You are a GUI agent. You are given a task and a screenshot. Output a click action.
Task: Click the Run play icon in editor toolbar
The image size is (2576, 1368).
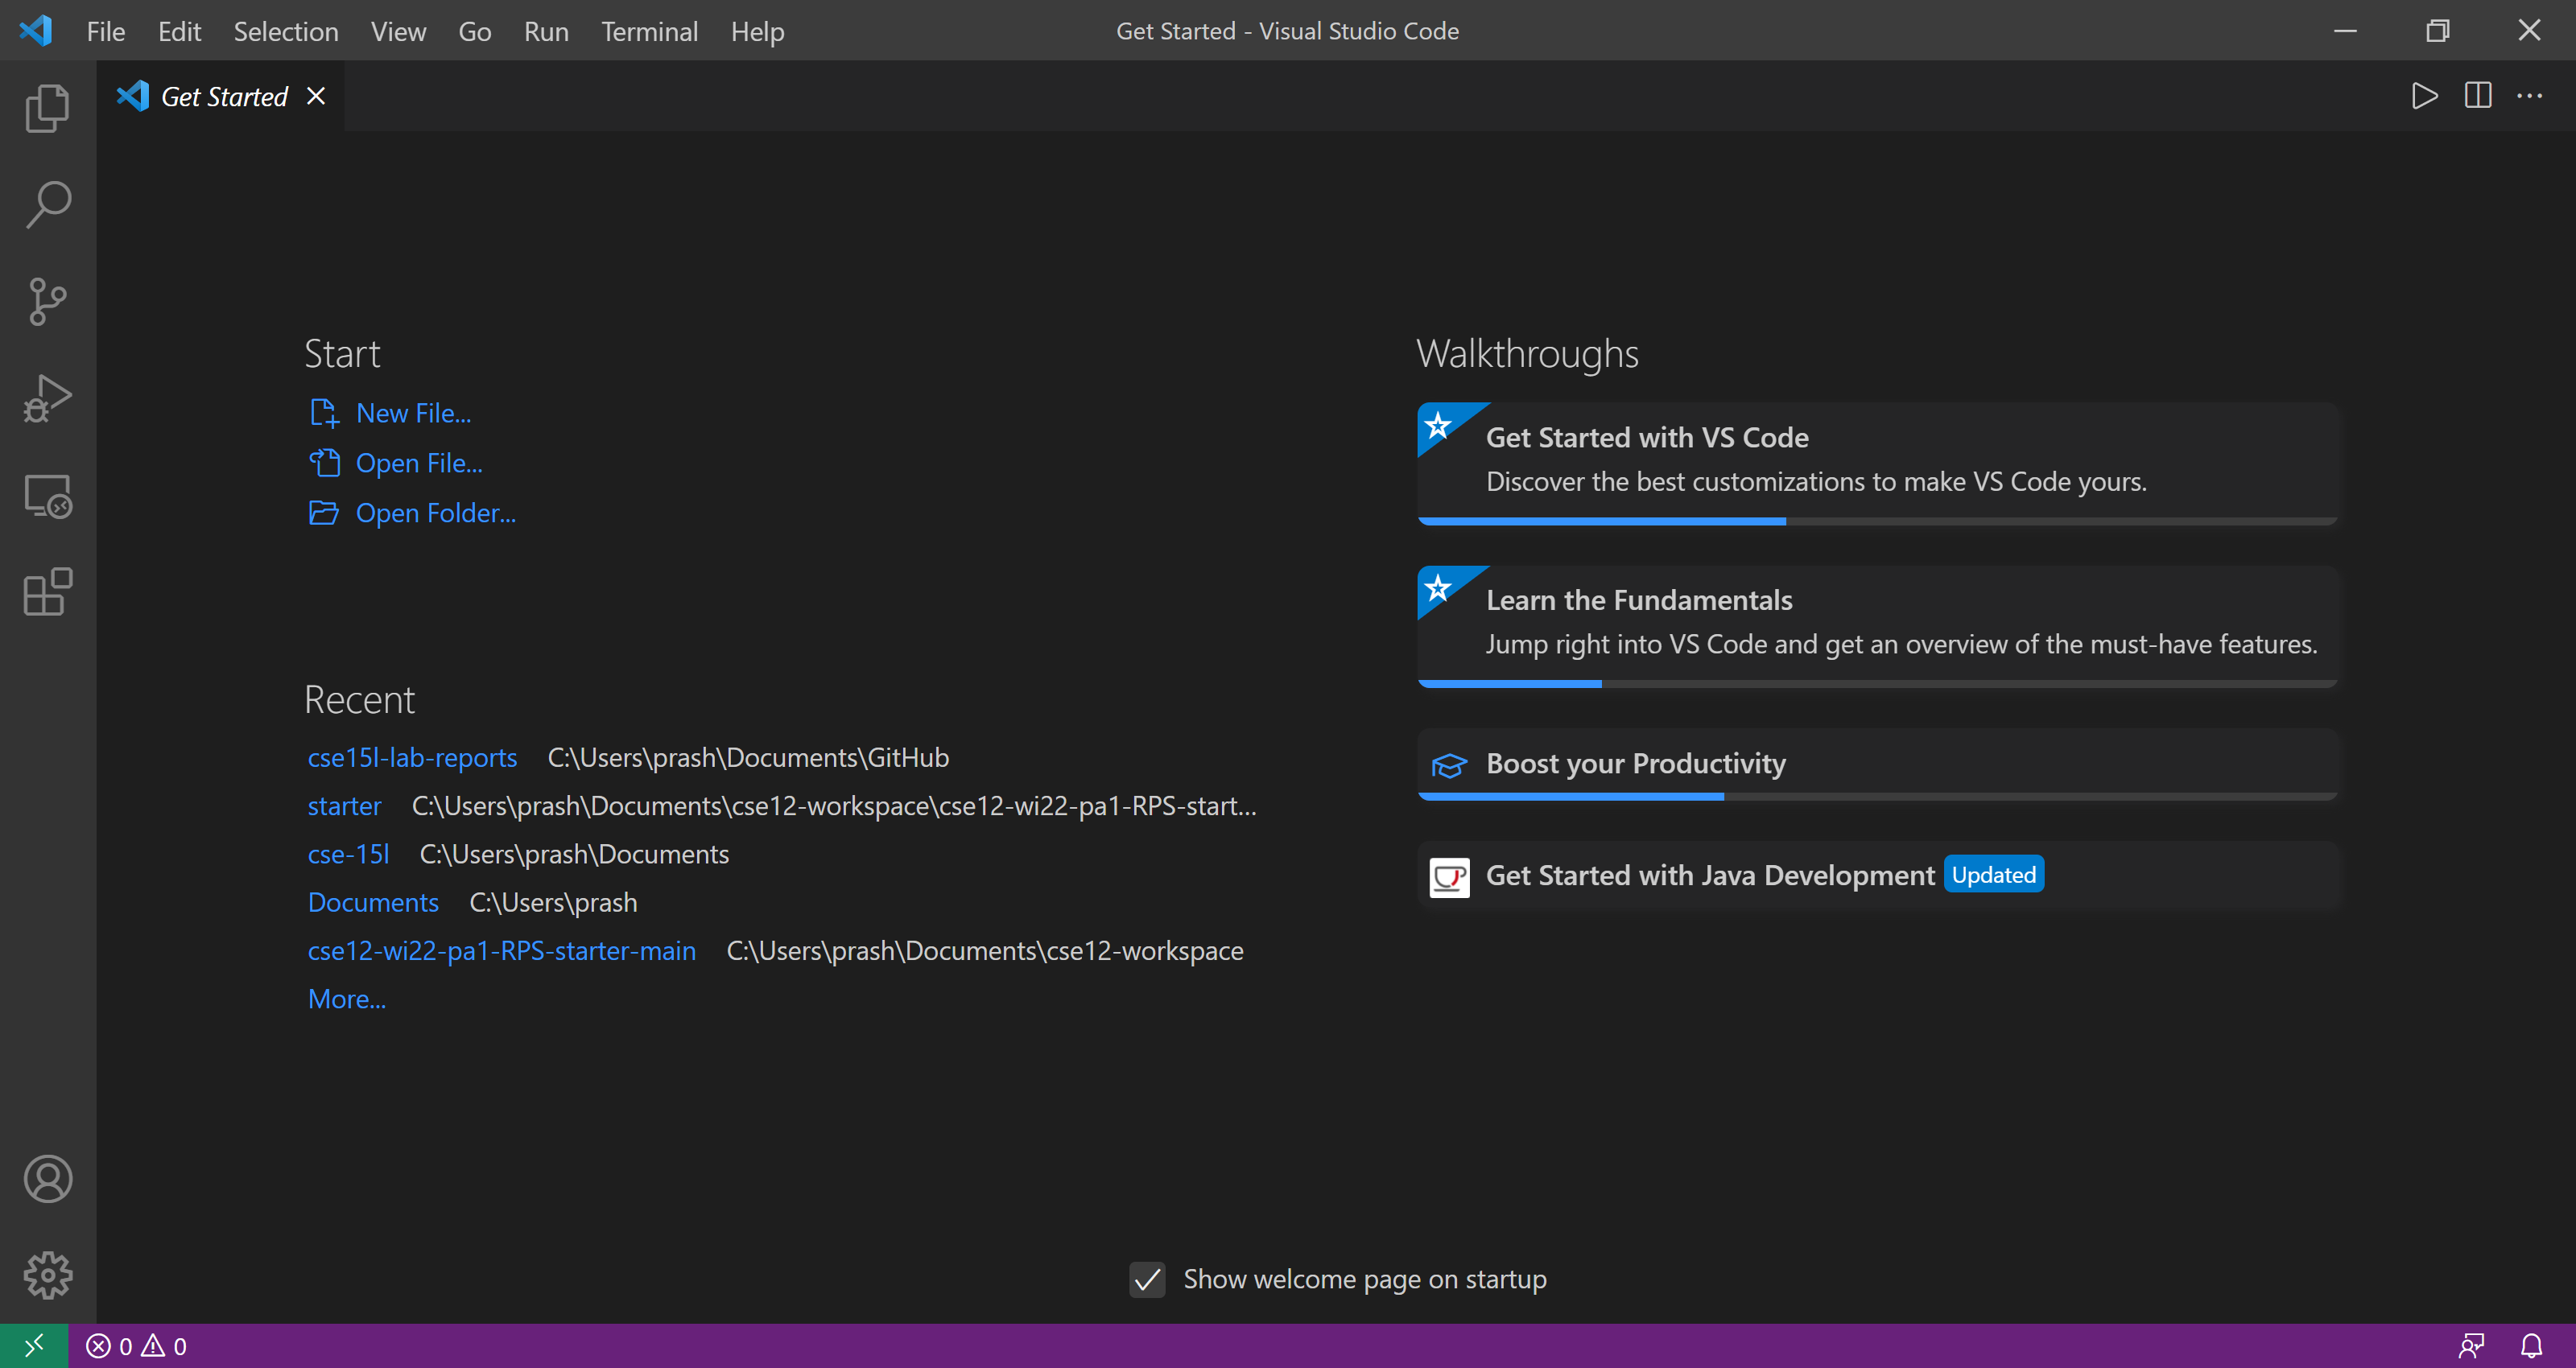coord(2425,96)
